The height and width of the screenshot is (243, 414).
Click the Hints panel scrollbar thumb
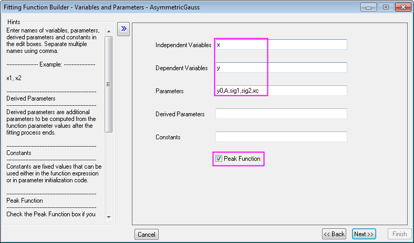click(x=109, y=84)
